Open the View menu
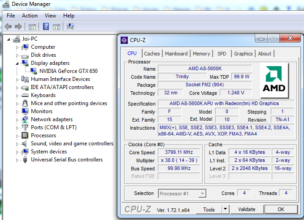This screenshot has height=220, width=304. tap(50, 16)
